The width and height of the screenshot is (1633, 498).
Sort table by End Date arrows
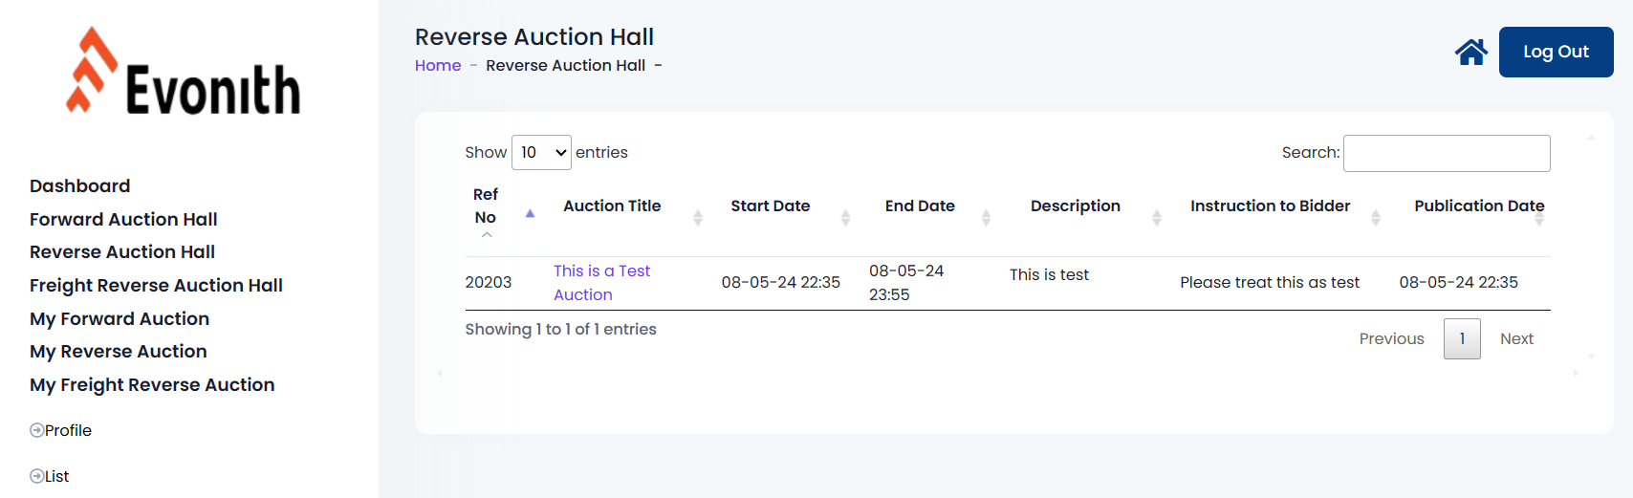coord(986,218)
